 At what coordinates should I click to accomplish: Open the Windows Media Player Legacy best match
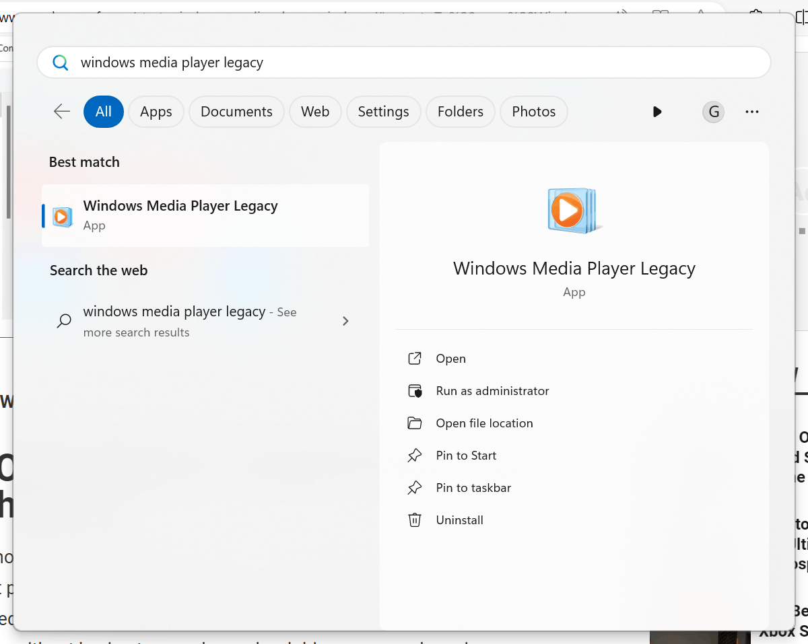(205, 215)
